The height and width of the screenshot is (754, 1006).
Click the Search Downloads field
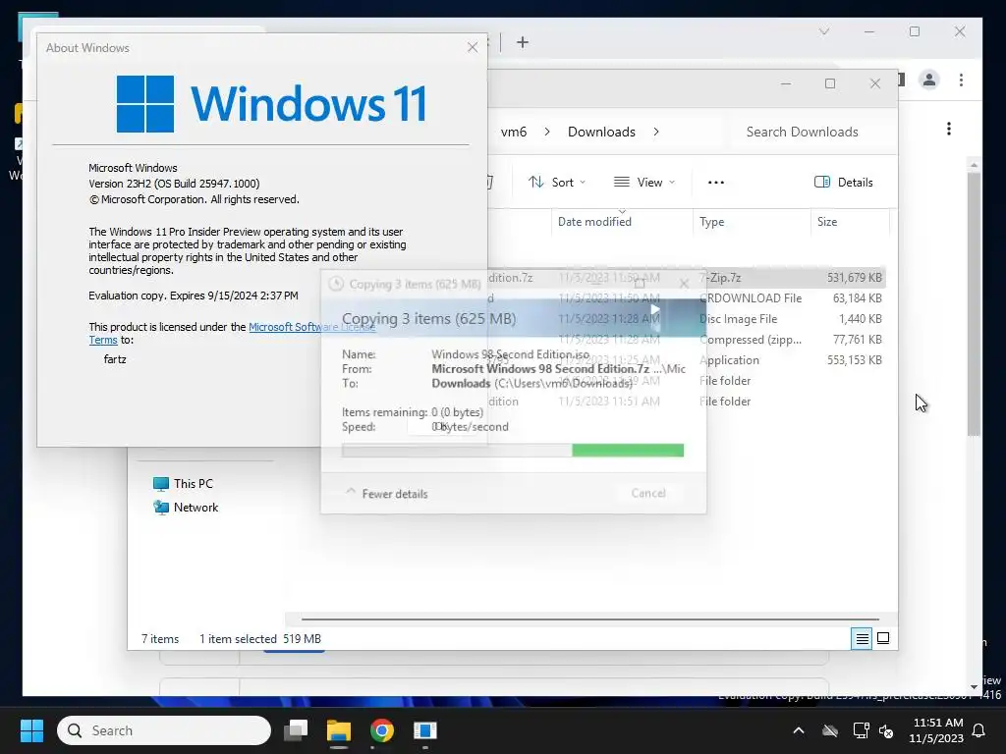click(811, 132)
